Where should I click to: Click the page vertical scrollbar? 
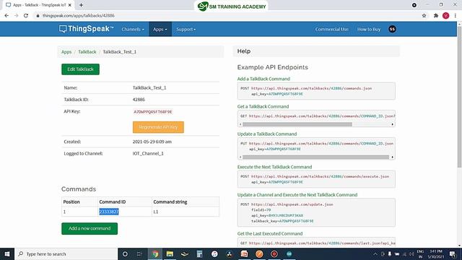(x=459, y=97)
